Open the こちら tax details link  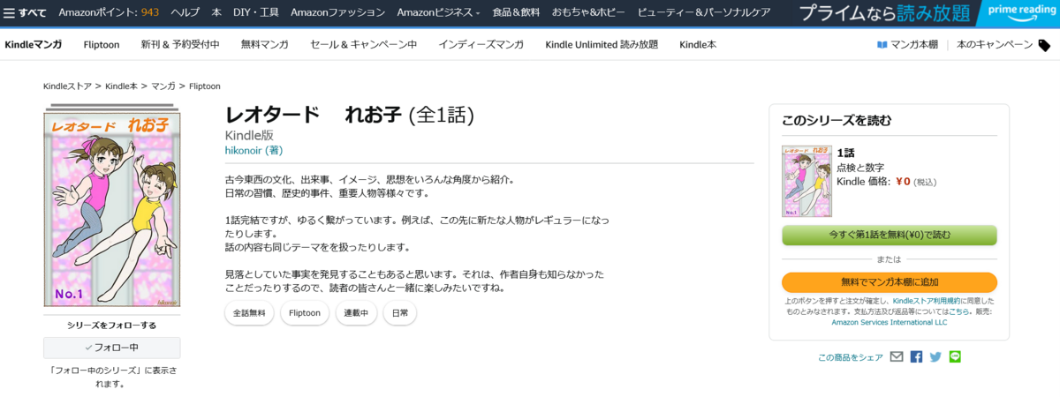pos(958,311)
